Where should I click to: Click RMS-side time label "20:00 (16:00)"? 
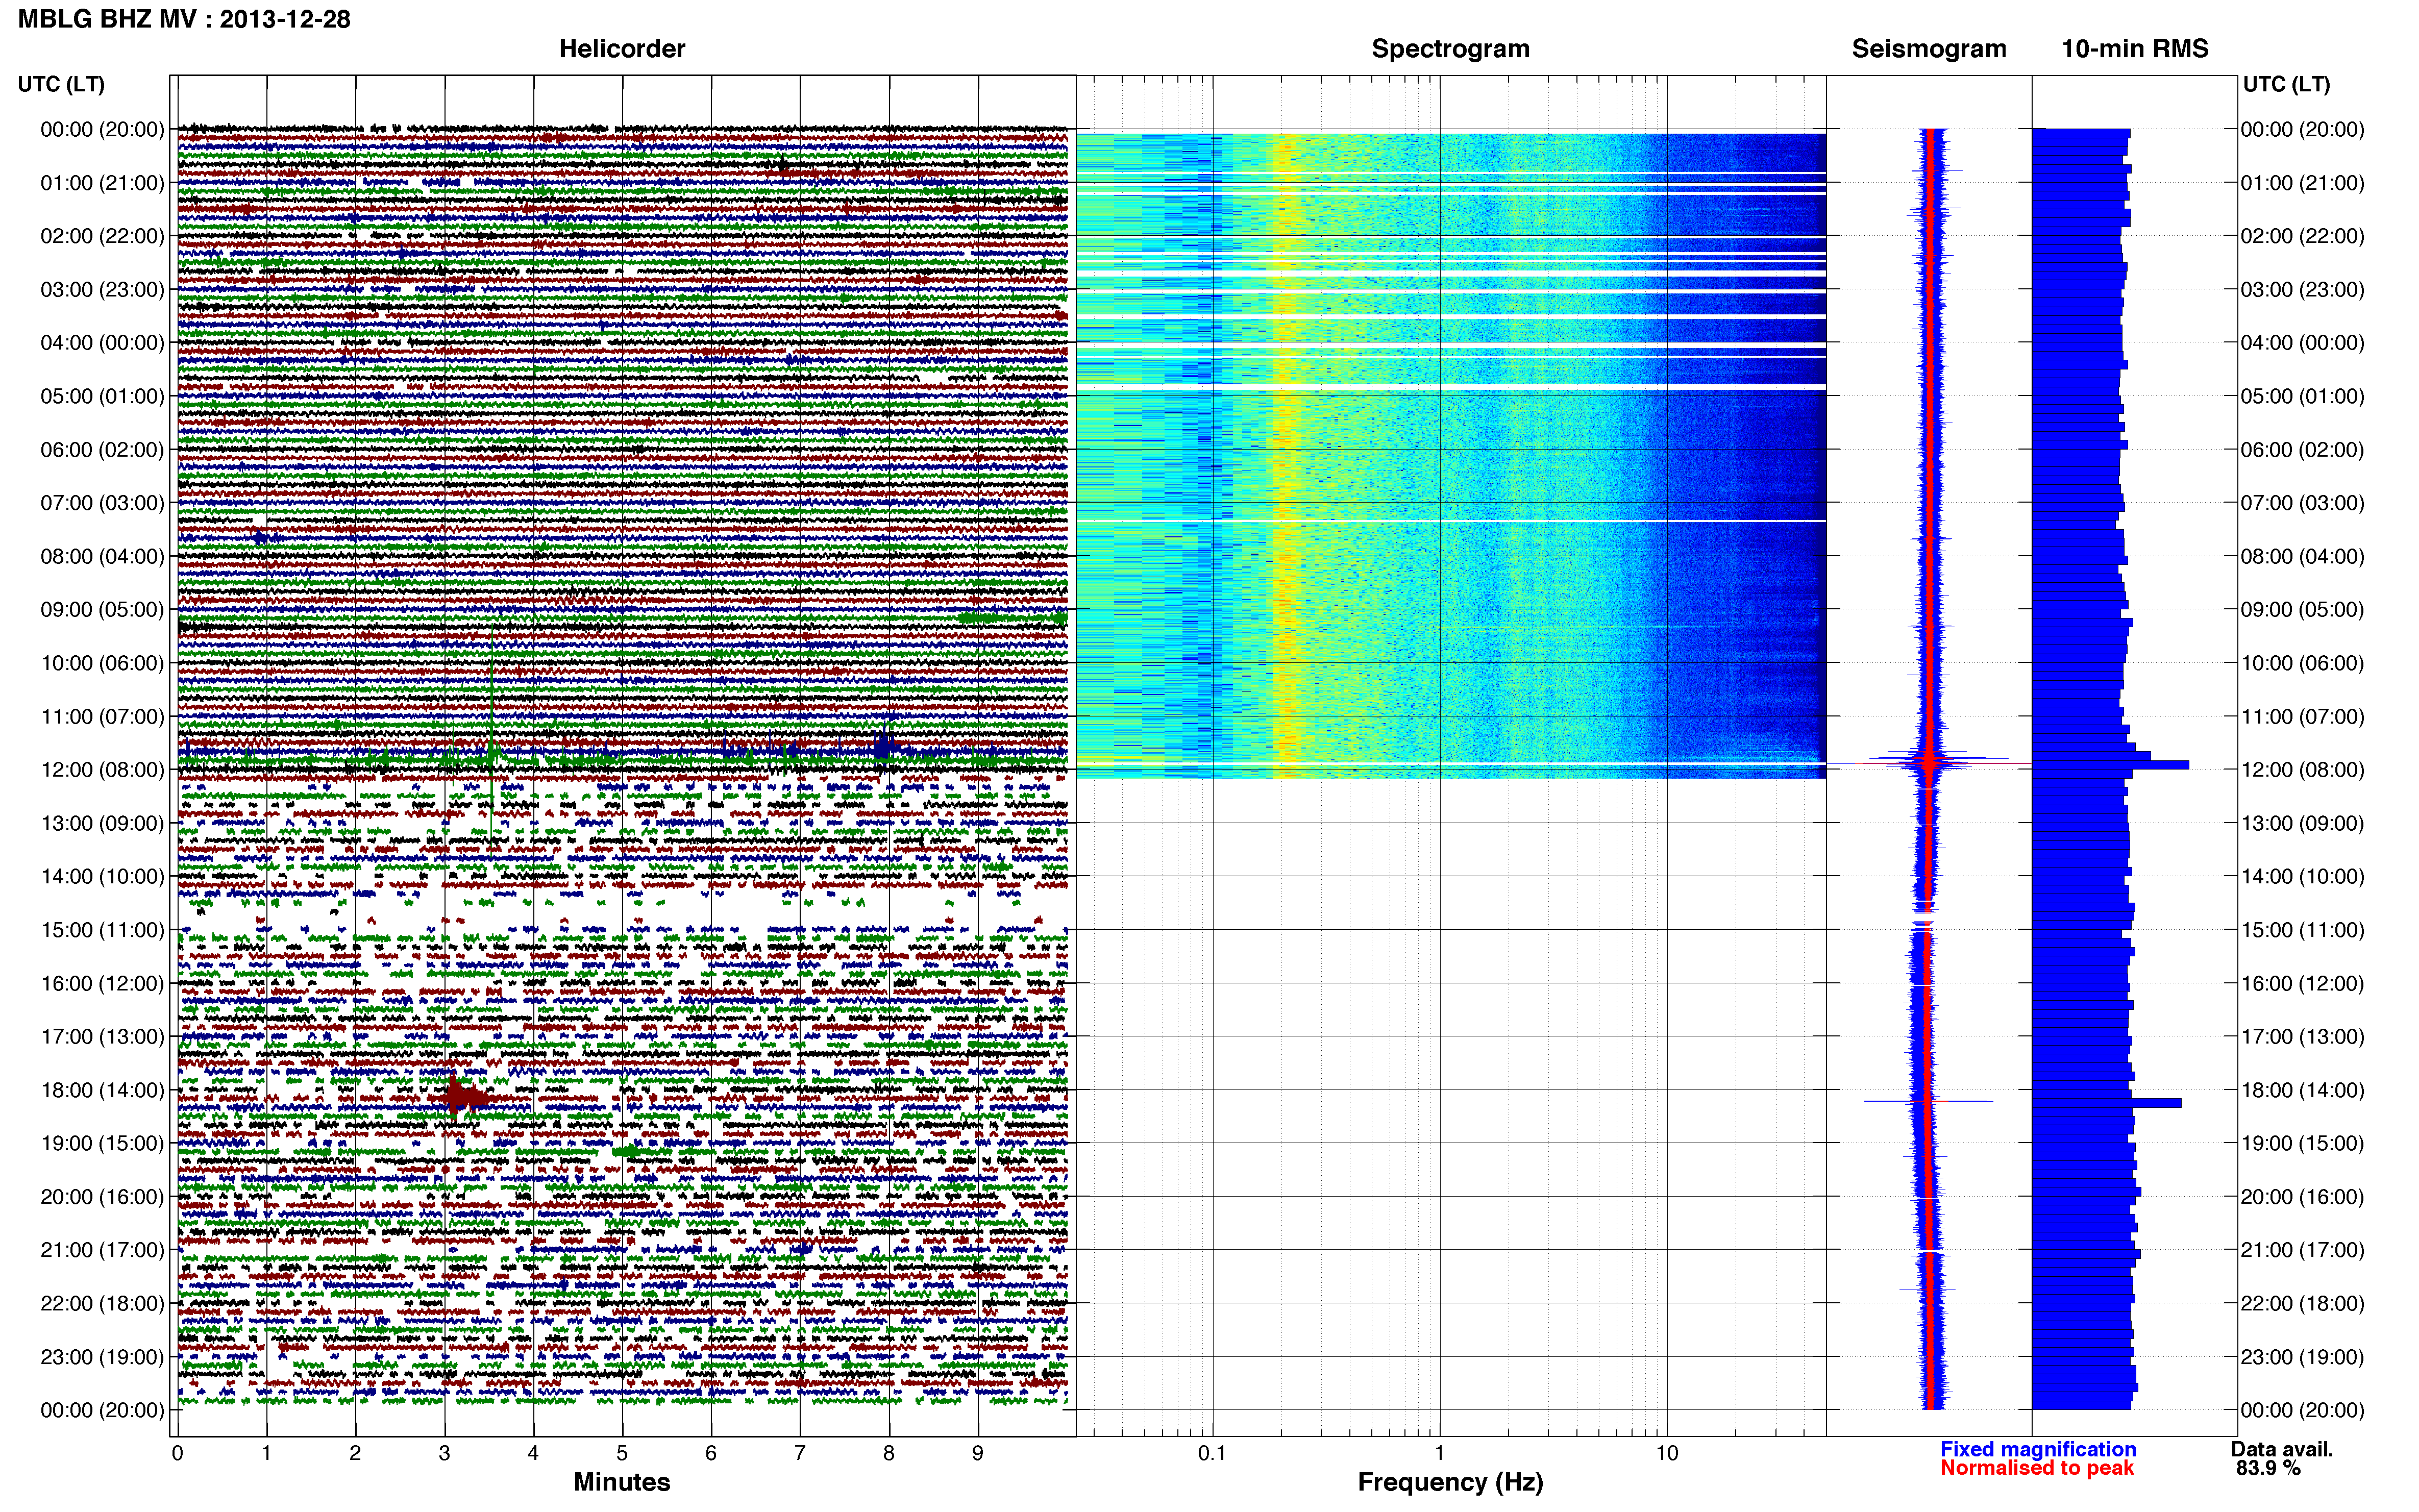click(x=2302, y=1197)
